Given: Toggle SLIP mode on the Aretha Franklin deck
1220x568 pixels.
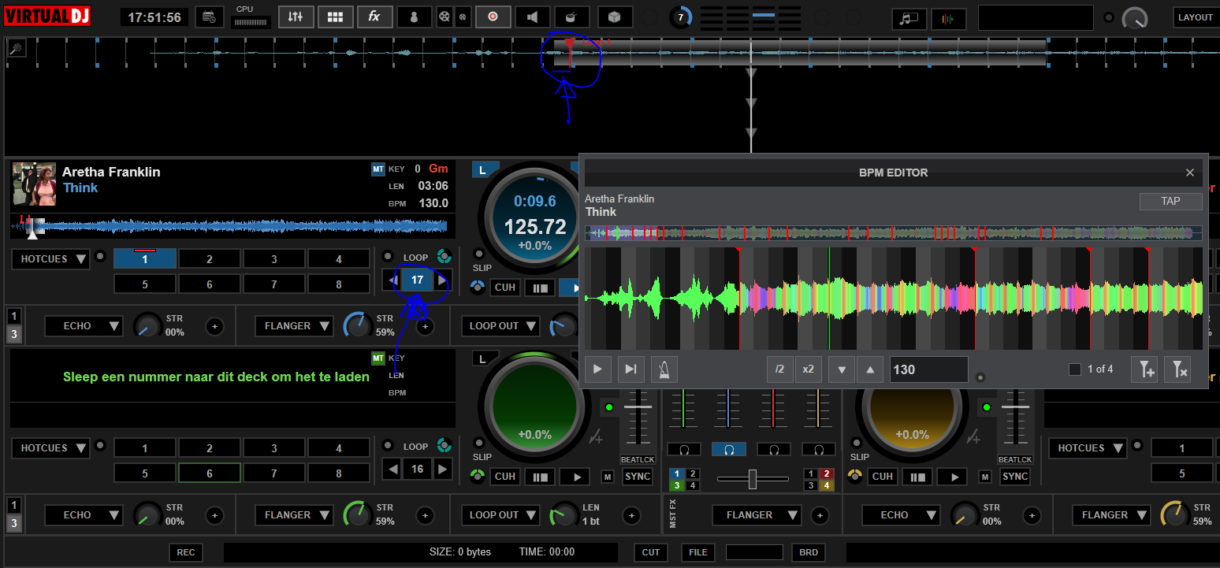Looking at the screenshot, I should coord(478,254).
